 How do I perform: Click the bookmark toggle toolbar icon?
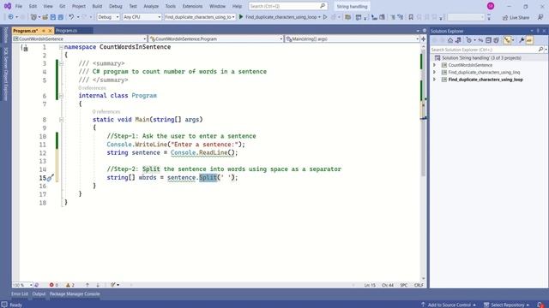pos(411,17)
